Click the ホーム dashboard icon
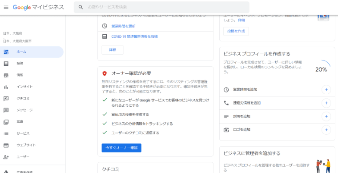 pyautogui.click(x=6, y=52)
